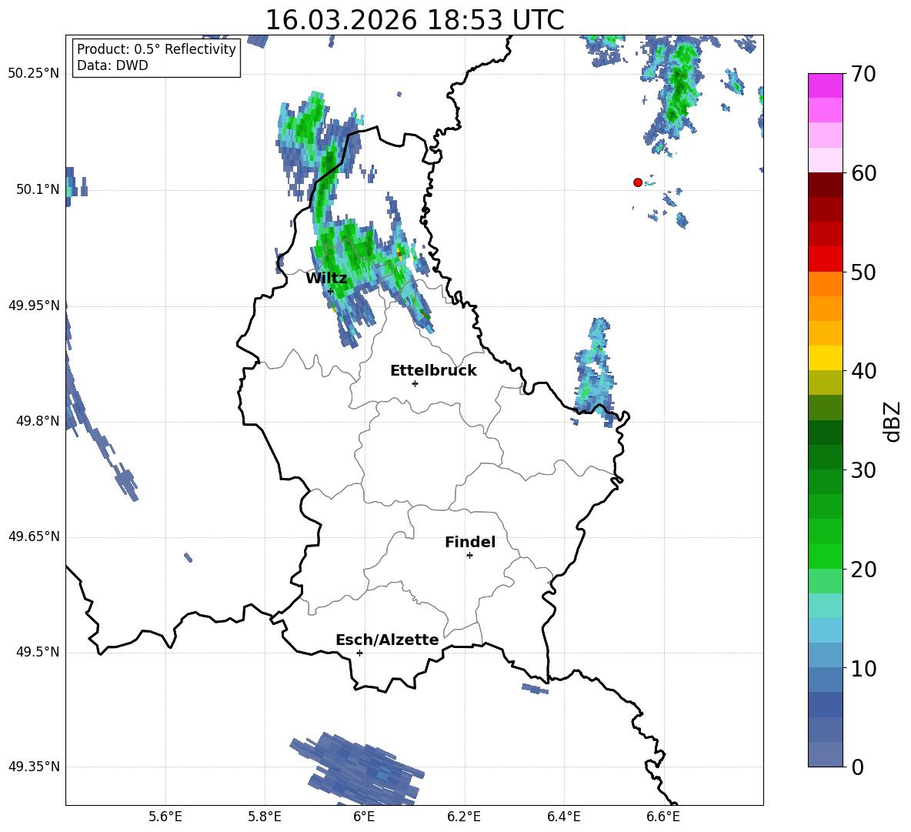Click the 6.6°E longitude label
Screen dimensions: 911x832
pos(663,817)
